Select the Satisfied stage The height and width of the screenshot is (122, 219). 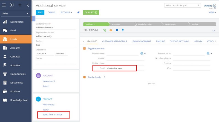[202, 24]
